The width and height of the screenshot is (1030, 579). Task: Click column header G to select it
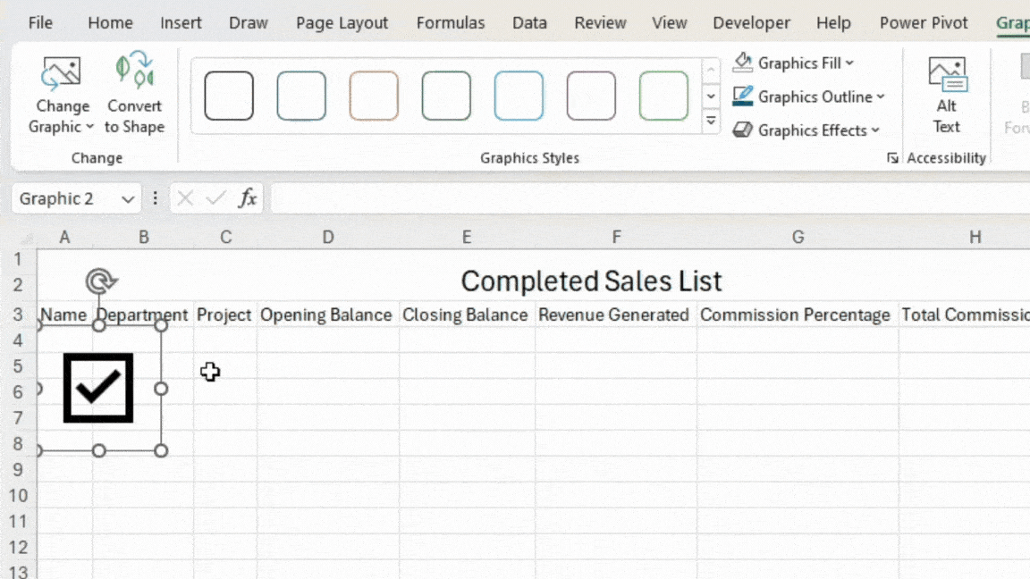[797, 237]
